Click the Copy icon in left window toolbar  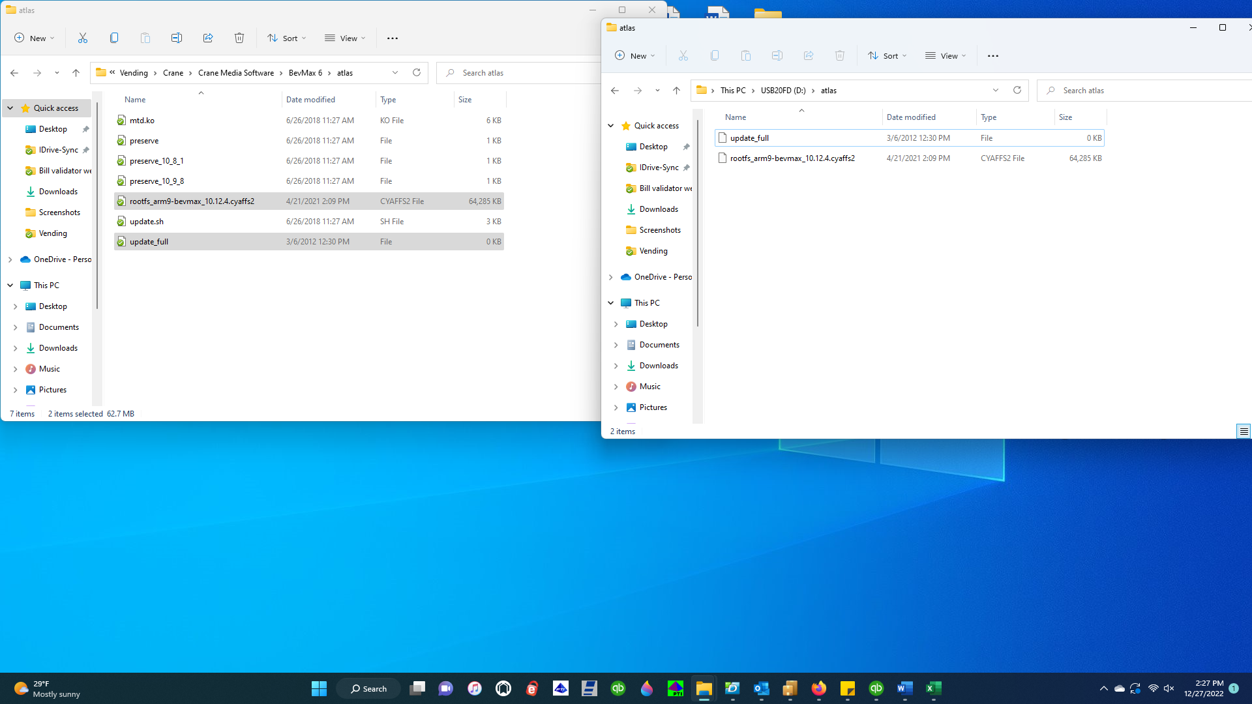coord(114,38)
